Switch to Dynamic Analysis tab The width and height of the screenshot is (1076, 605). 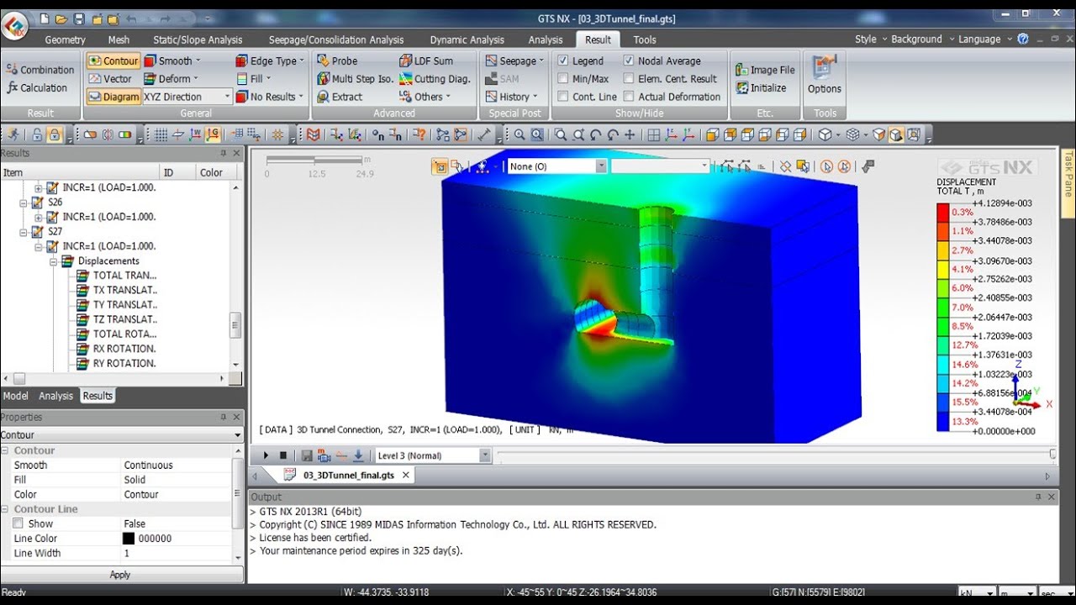point(467,39)
